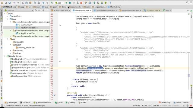Expand the mipmap folder
The height and width of the screenshot is (108, 193).
(x=10, y=50)
